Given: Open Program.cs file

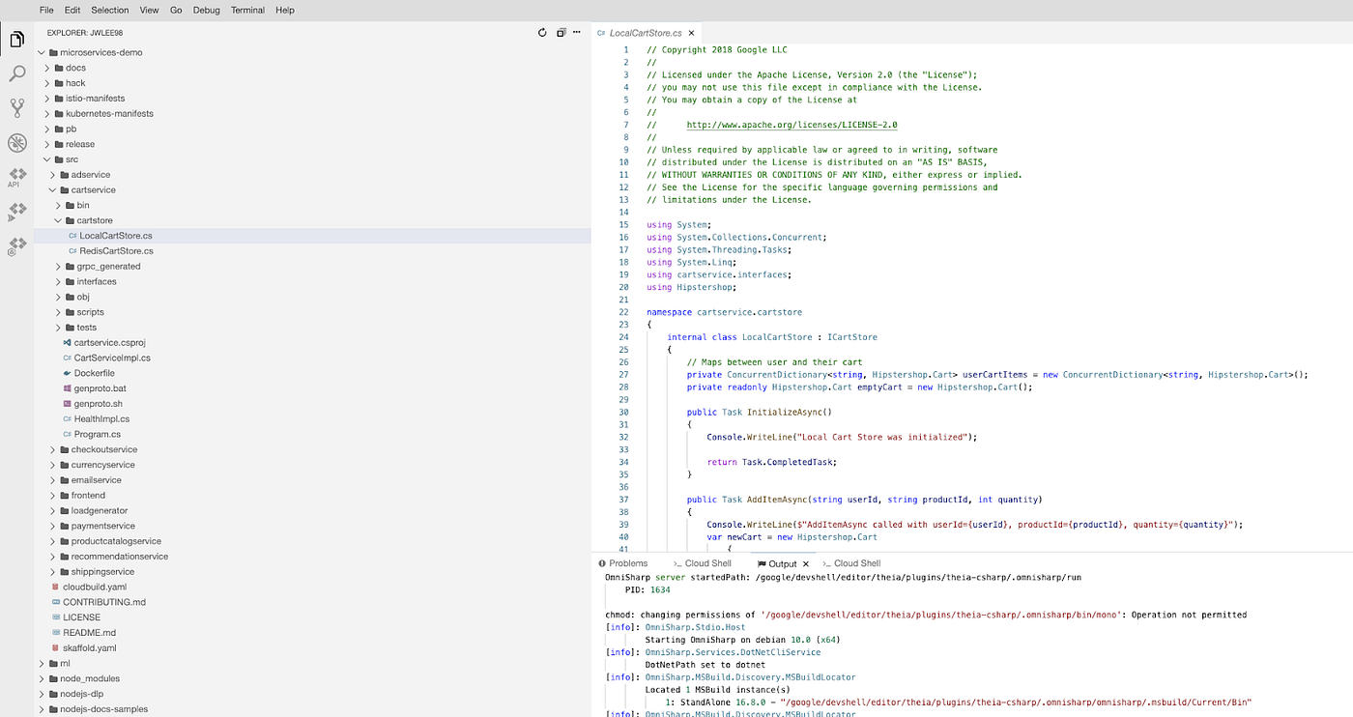Looking at the screenshot, I should click(x=98, y=435).
